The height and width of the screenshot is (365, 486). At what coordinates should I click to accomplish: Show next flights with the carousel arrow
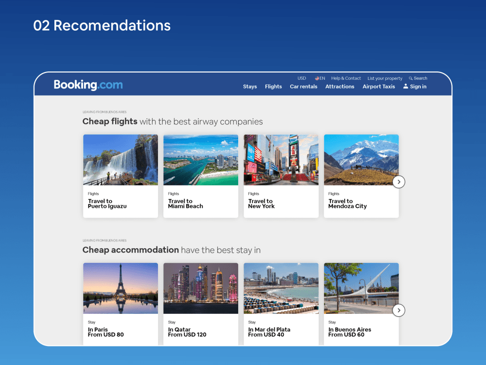tap(399, 182)
